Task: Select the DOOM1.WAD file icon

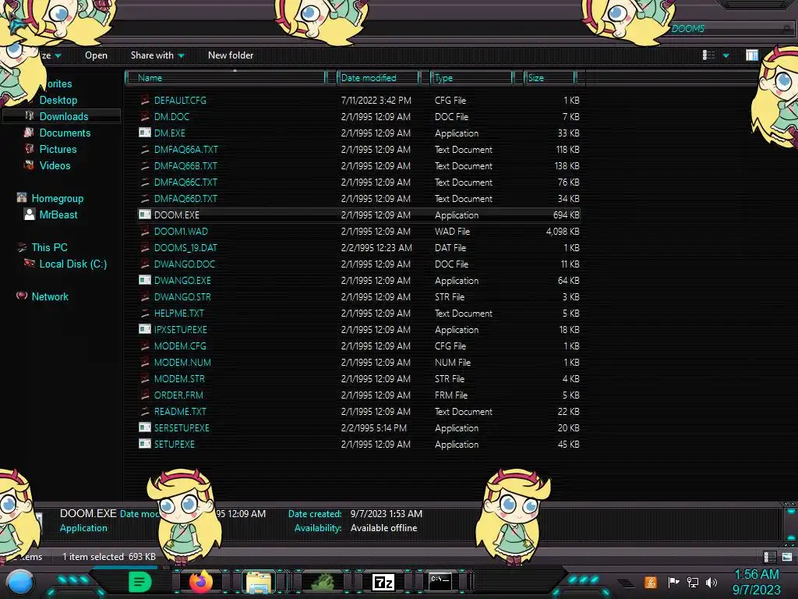Action: pos(145,231)
